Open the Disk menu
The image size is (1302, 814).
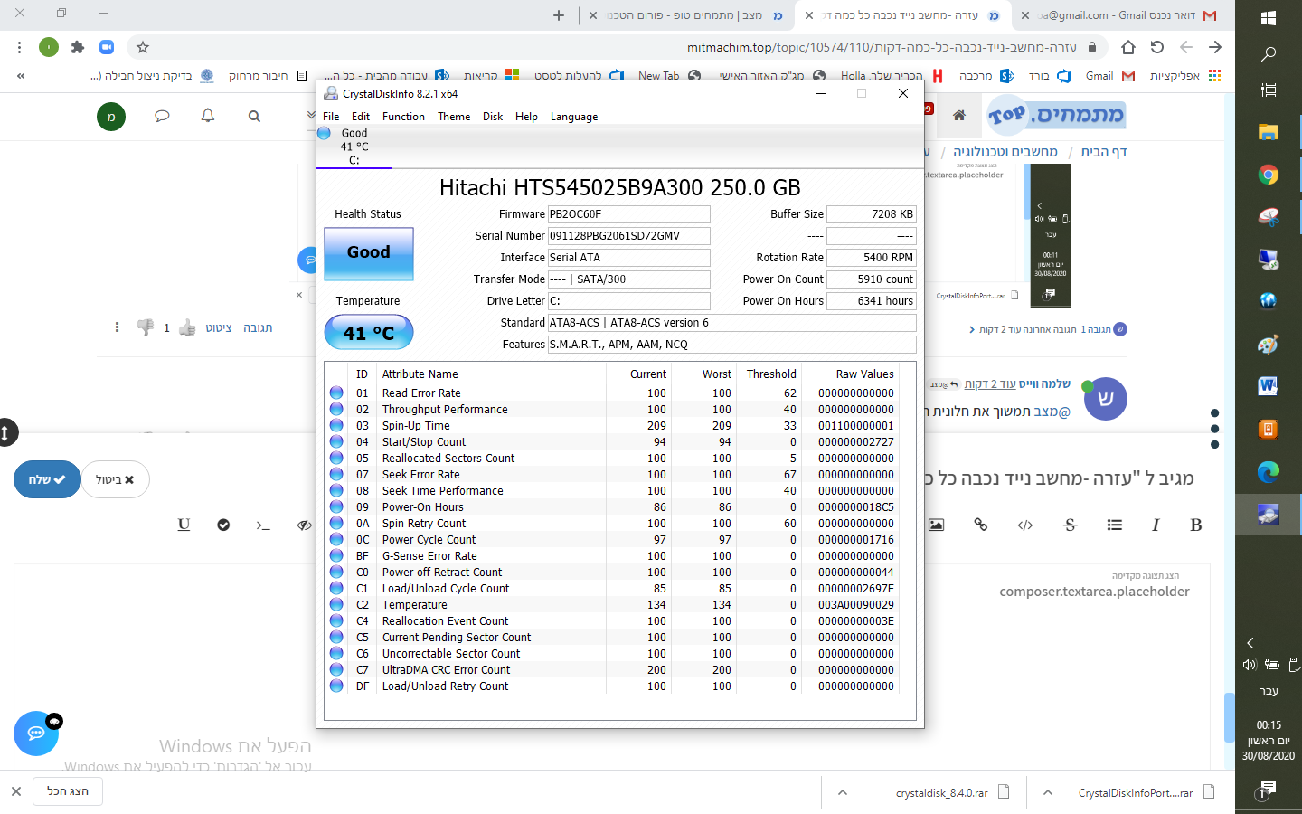pos(493,117)
